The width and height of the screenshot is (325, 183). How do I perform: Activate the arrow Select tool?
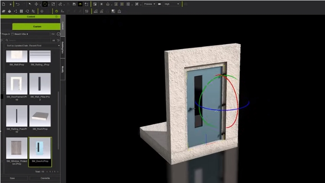point(30,4)
